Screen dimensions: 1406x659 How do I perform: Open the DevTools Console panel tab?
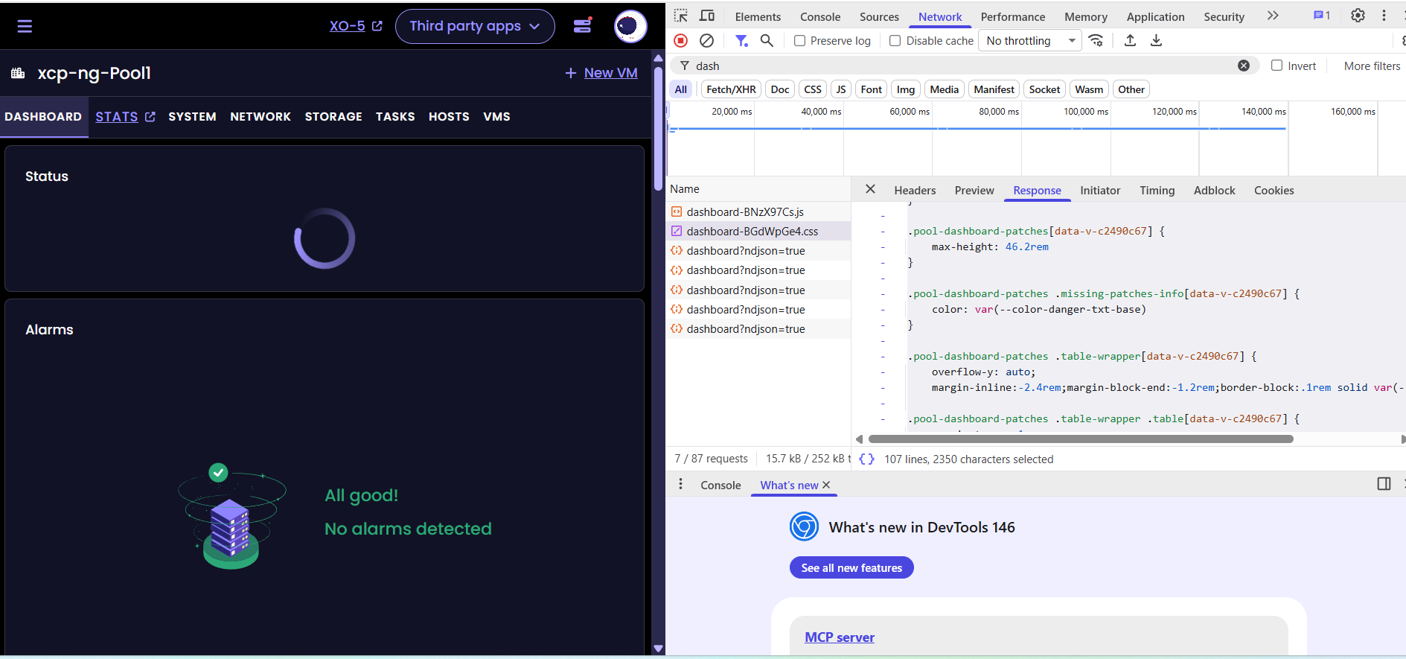(820, 16)
